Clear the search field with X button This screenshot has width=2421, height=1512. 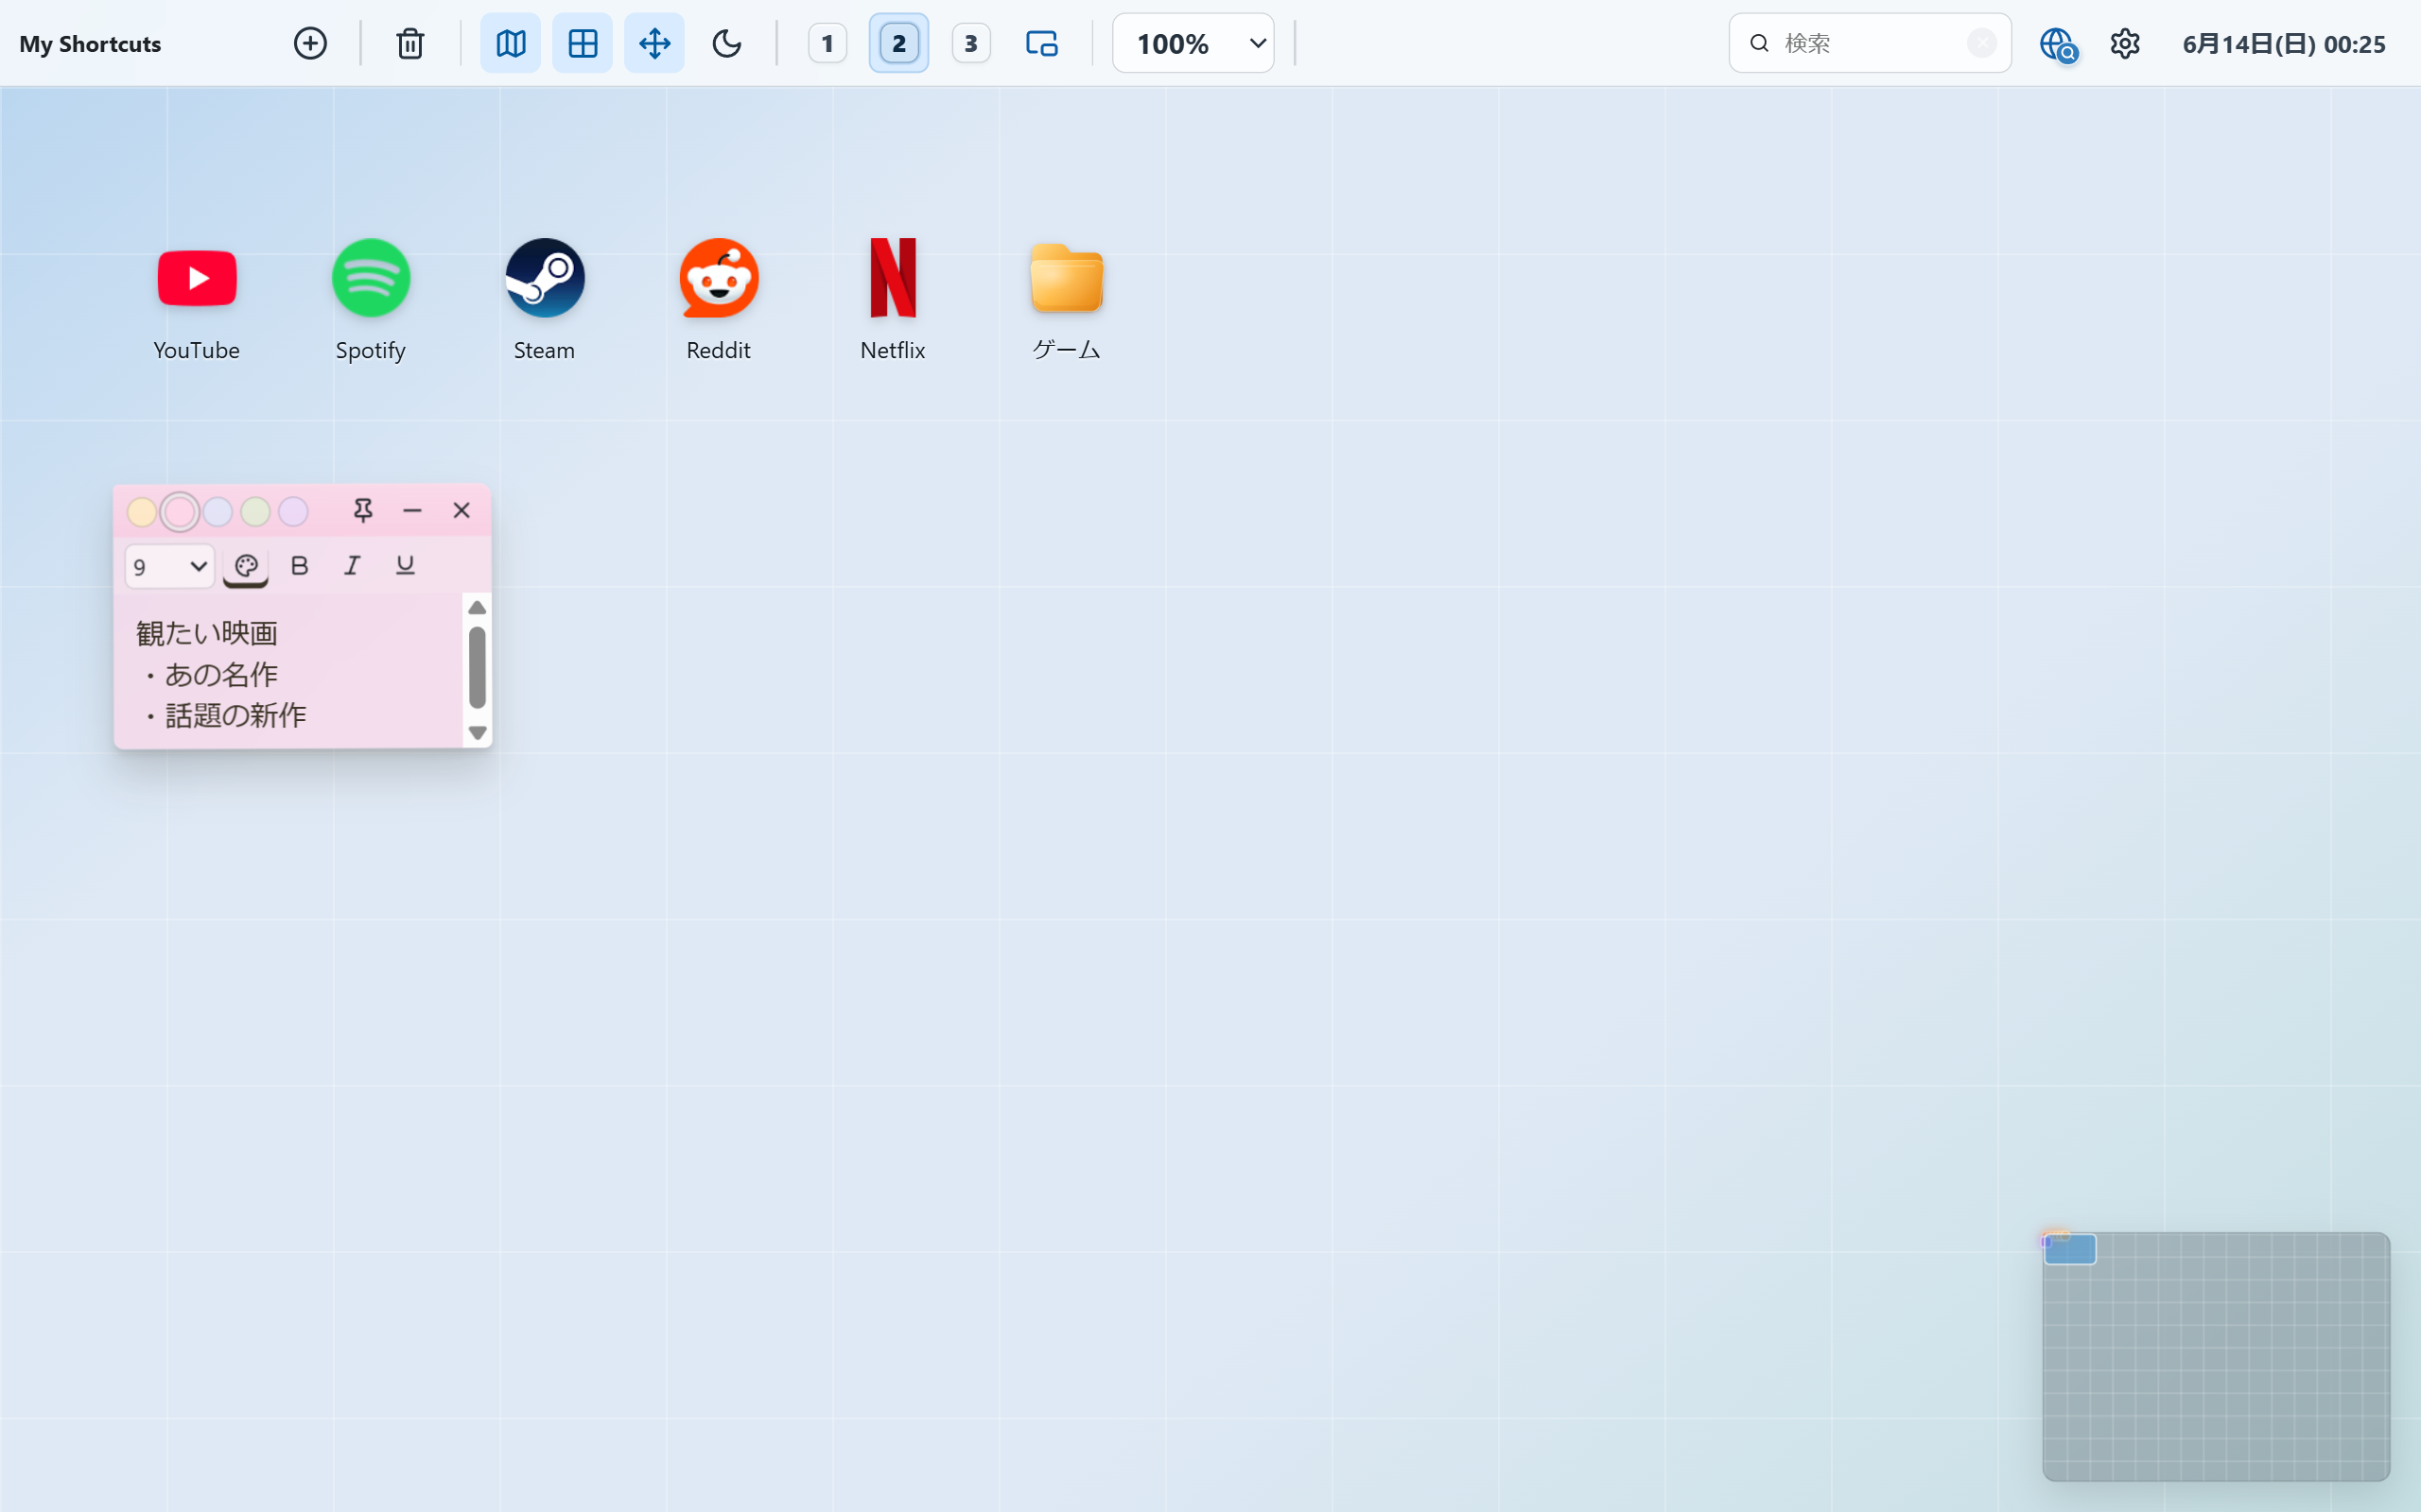[x=1981, y=43]
